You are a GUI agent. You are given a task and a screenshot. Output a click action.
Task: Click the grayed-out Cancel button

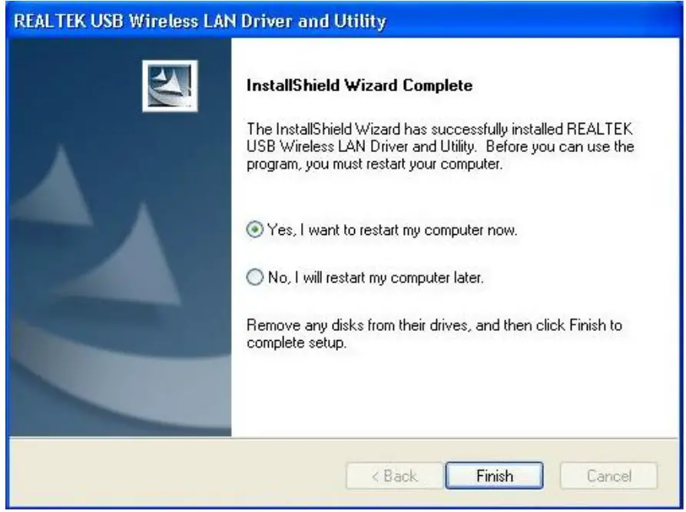coord(609,476)
